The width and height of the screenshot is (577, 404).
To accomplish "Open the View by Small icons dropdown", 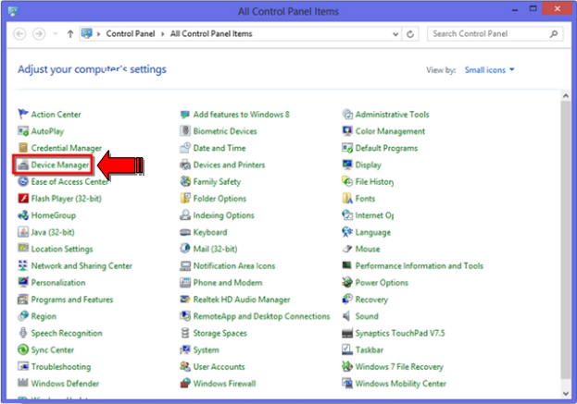I will point(490,70).
